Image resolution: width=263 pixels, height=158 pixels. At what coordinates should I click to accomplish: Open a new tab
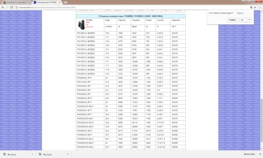click(66, 2)
